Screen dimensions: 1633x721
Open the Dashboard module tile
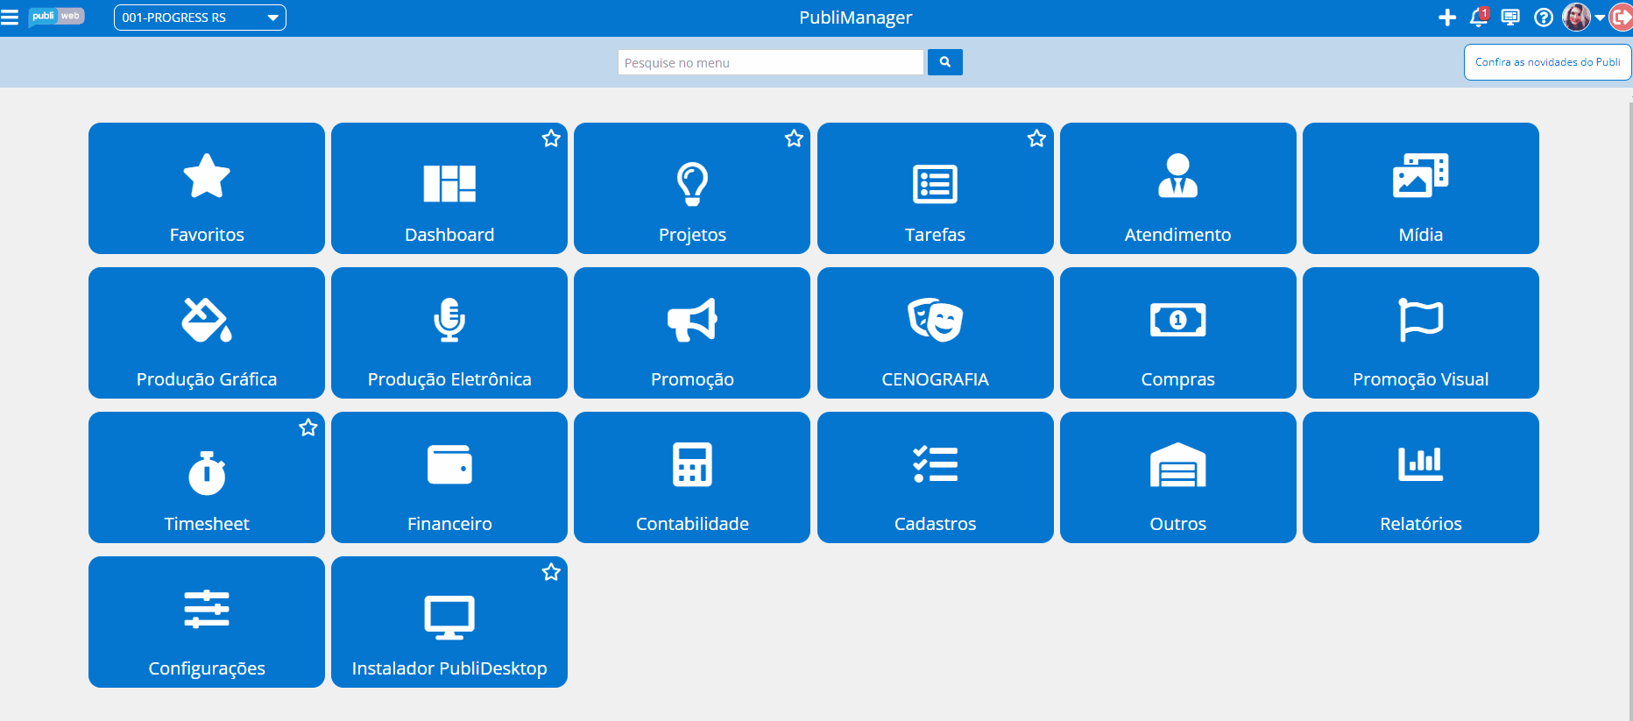pyautogui.click(x=449, y=188)
